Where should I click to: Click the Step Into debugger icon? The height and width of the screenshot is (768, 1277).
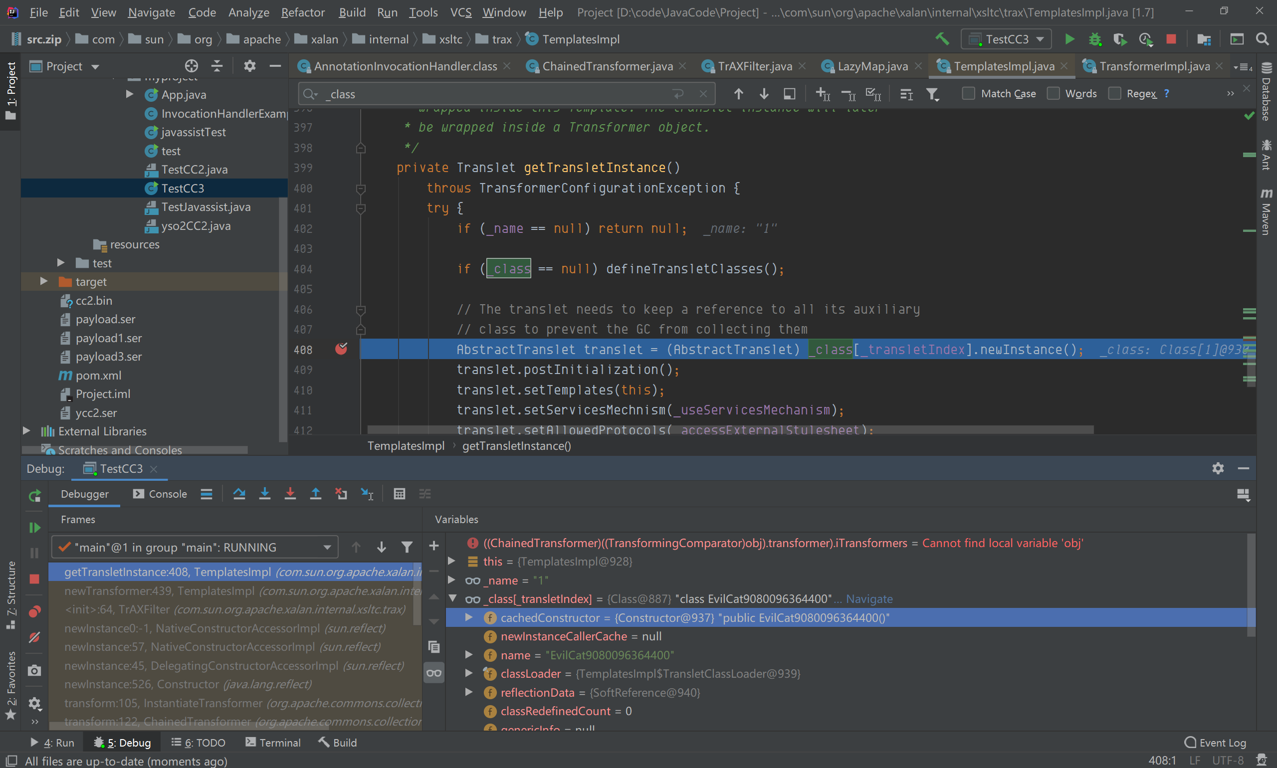pos(264,494)
